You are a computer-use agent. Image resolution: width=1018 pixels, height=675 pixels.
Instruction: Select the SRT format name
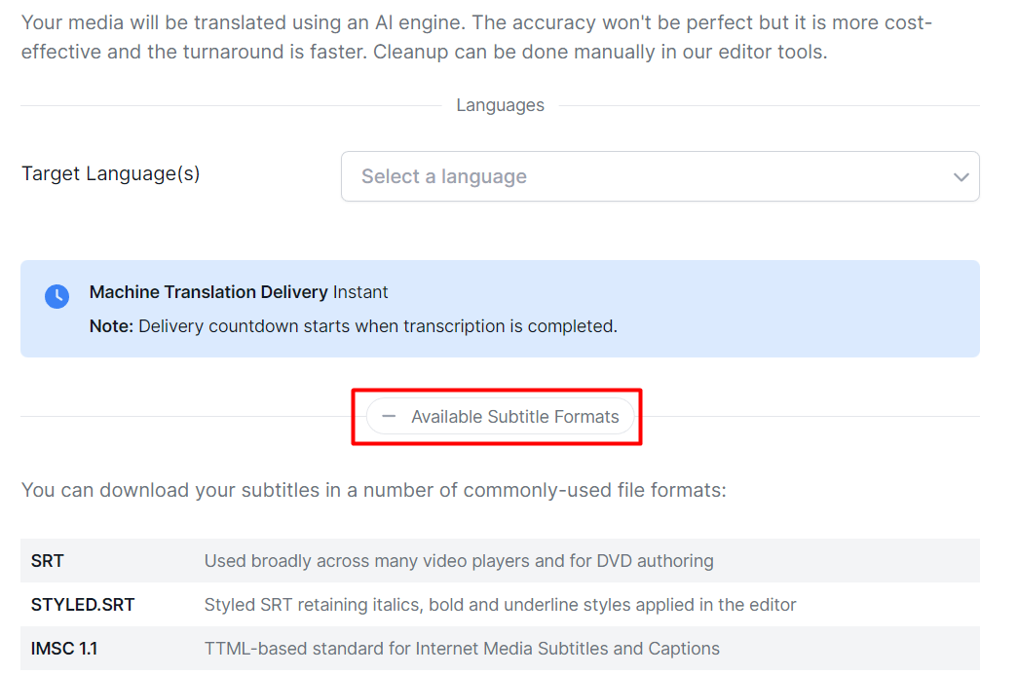click(48, 561)
